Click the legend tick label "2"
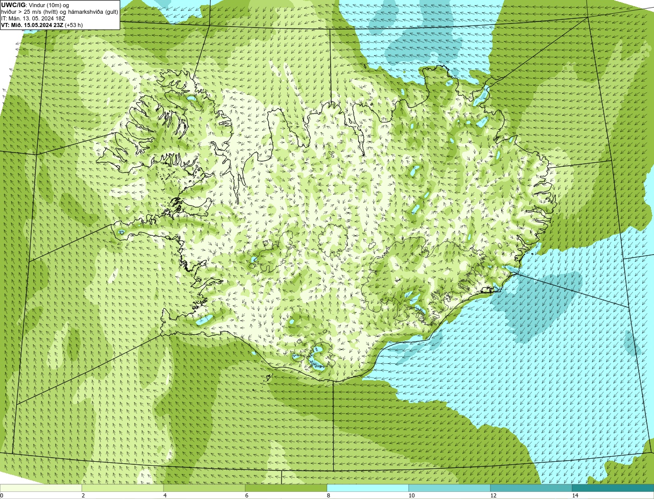This screenshot has height=499, width=654. [83, 495]
